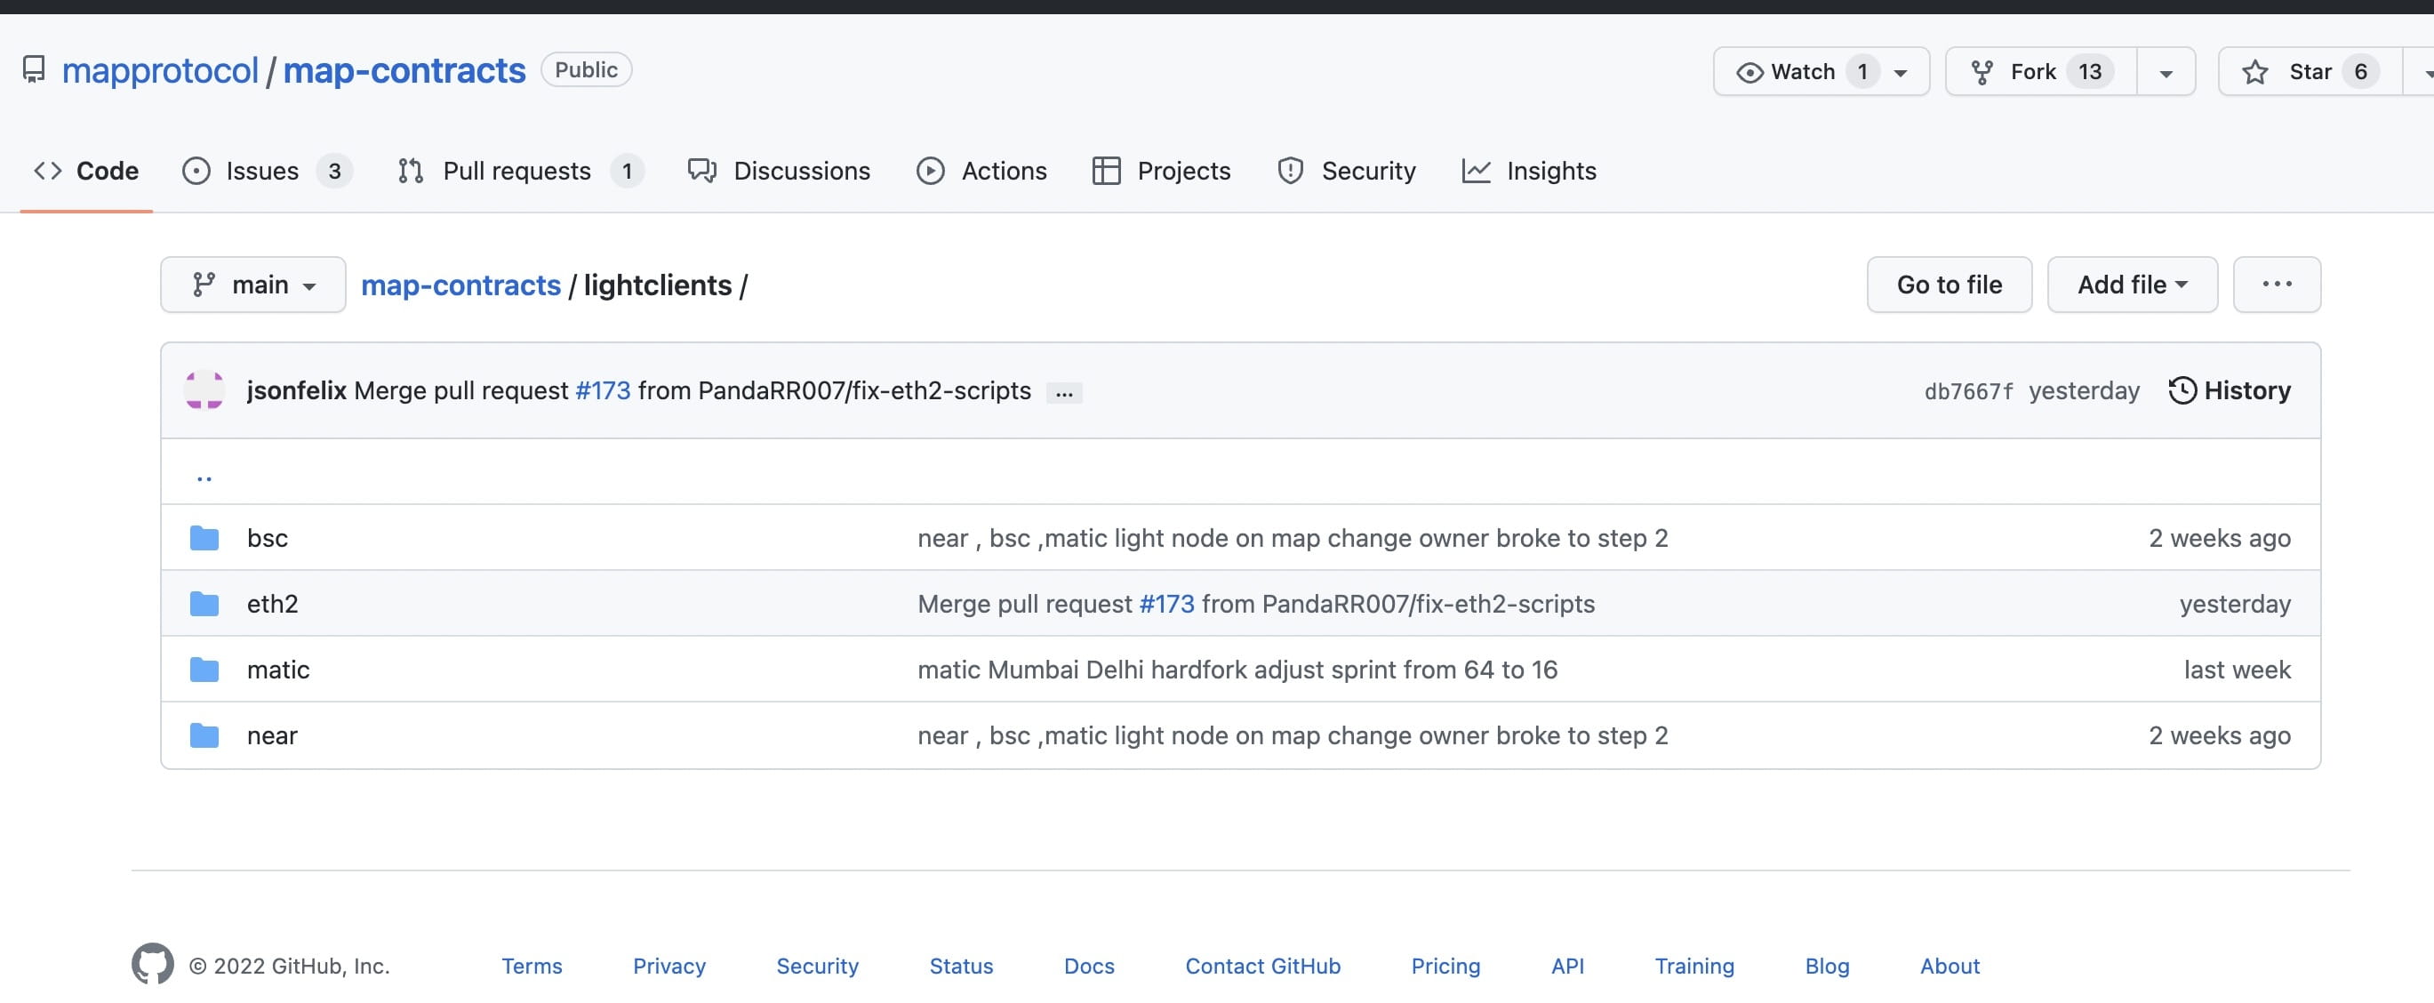Click the Fork icon button
The height and width of the screenshot is (1003, 2434).
[1982, 71]
